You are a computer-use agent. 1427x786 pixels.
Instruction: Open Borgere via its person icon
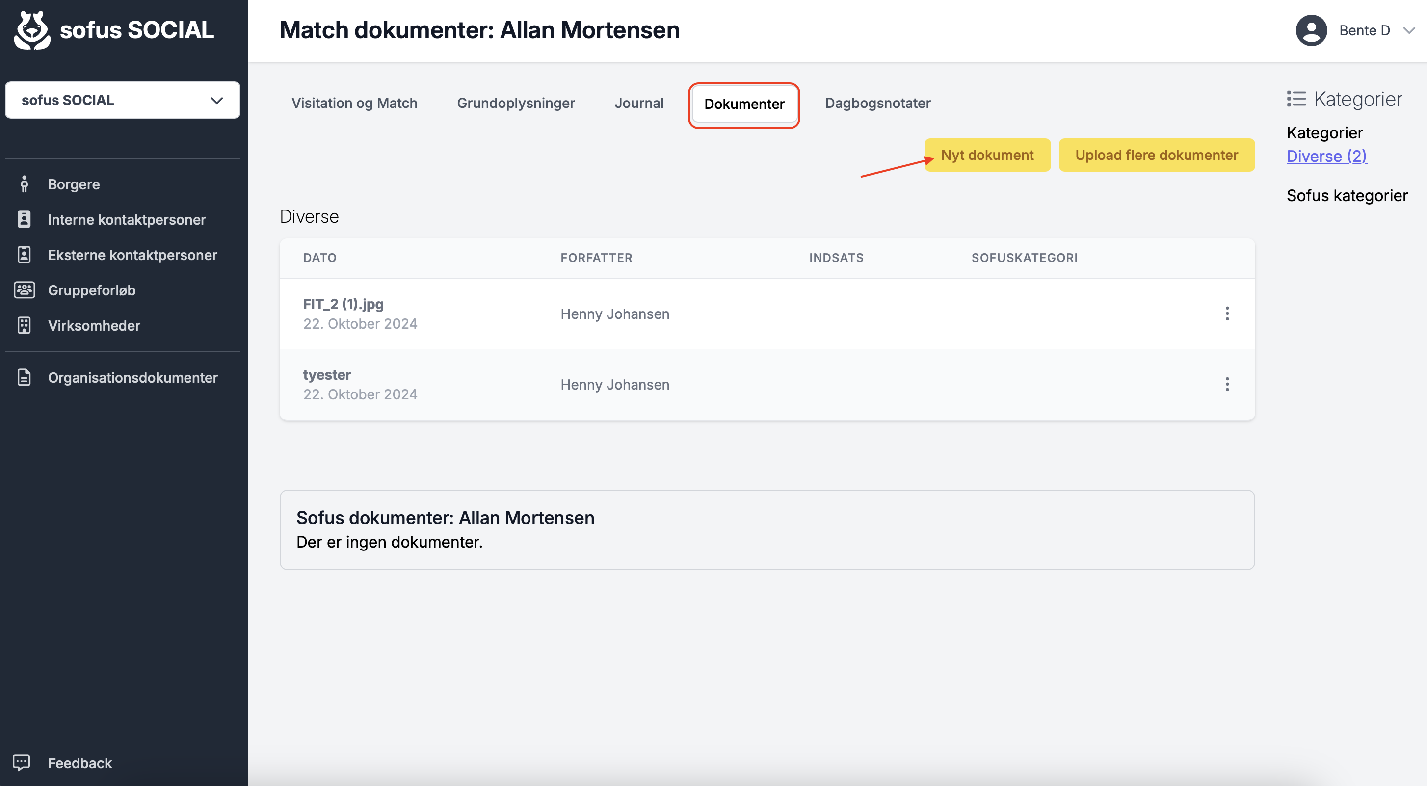[x=24, y=184]
